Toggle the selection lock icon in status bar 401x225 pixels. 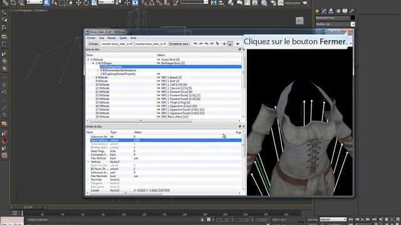point(202,219)
